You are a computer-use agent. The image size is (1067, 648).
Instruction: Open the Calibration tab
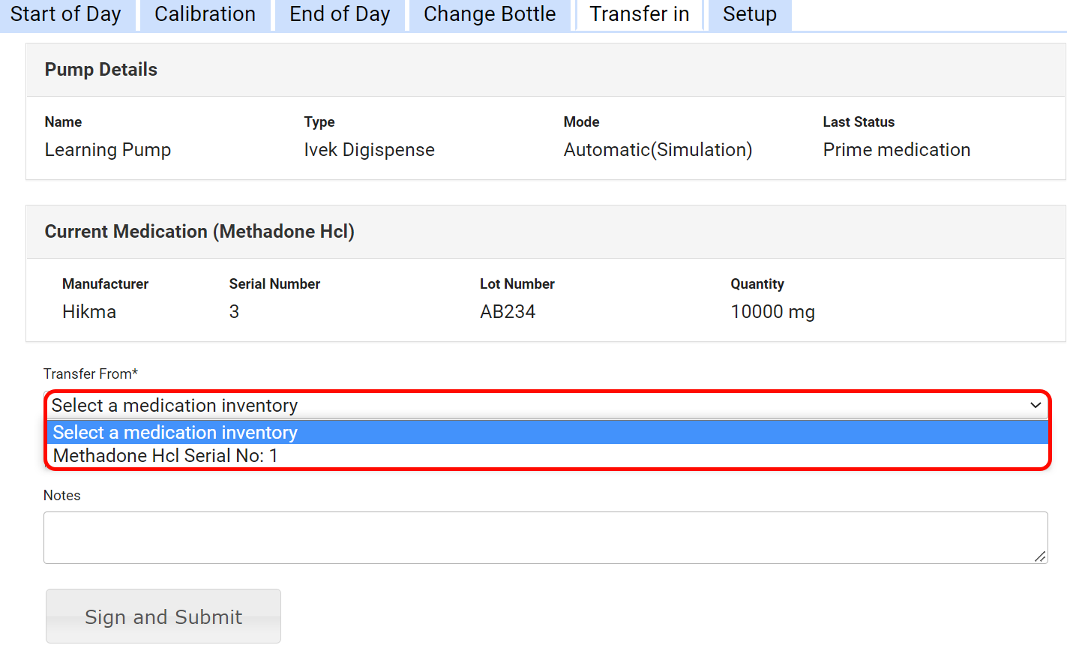click(x=204, y=14)
